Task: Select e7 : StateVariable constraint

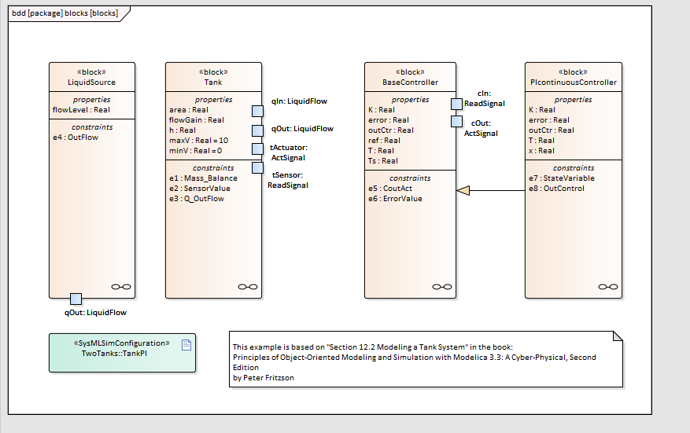Action: click(x=562, y=178)
